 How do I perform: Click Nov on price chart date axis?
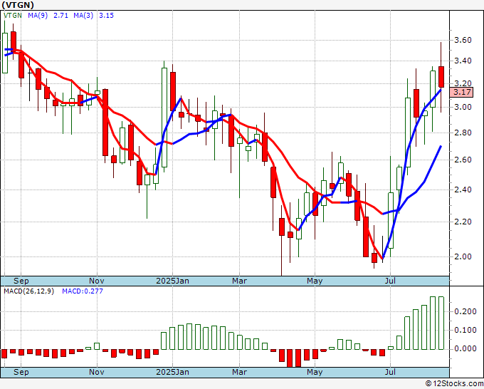pyautogui.click(x=97, y=281)
